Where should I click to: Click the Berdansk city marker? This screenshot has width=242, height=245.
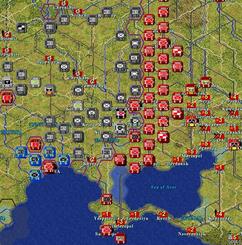177,159
